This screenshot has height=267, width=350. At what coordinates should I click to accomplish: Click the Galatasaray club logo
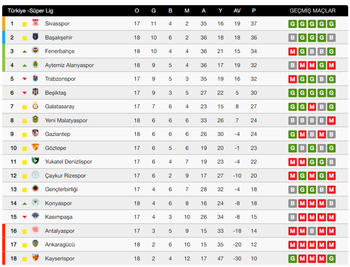35,106
